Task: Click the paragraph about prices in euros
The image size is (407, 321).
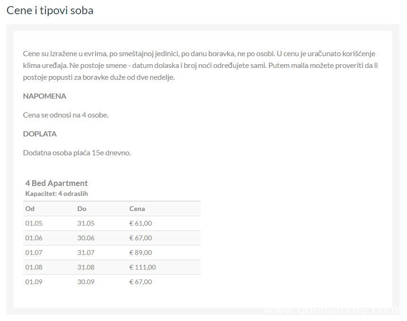Action: click(x=200, y=66)
